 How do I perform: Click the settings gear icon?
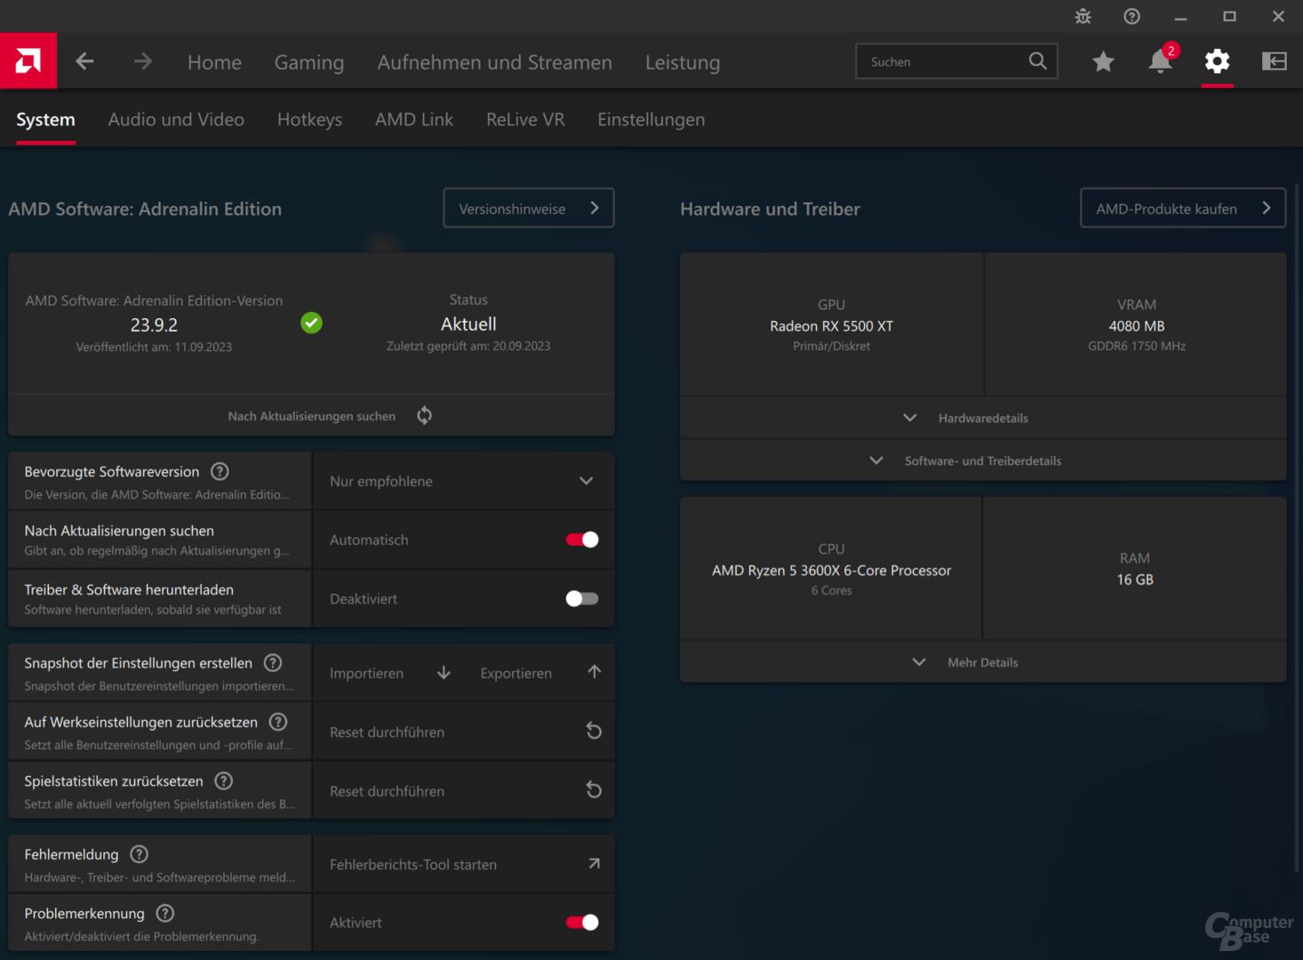click(1217, 61)
